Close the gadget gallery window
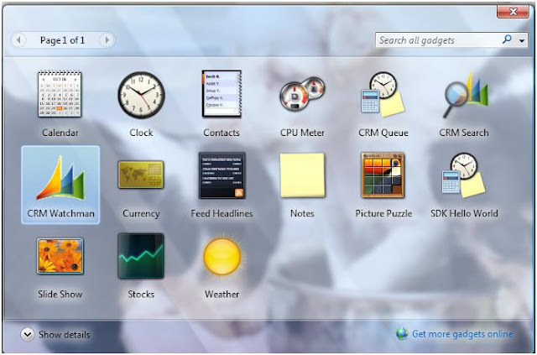The image size is (537, 355). 513,12
